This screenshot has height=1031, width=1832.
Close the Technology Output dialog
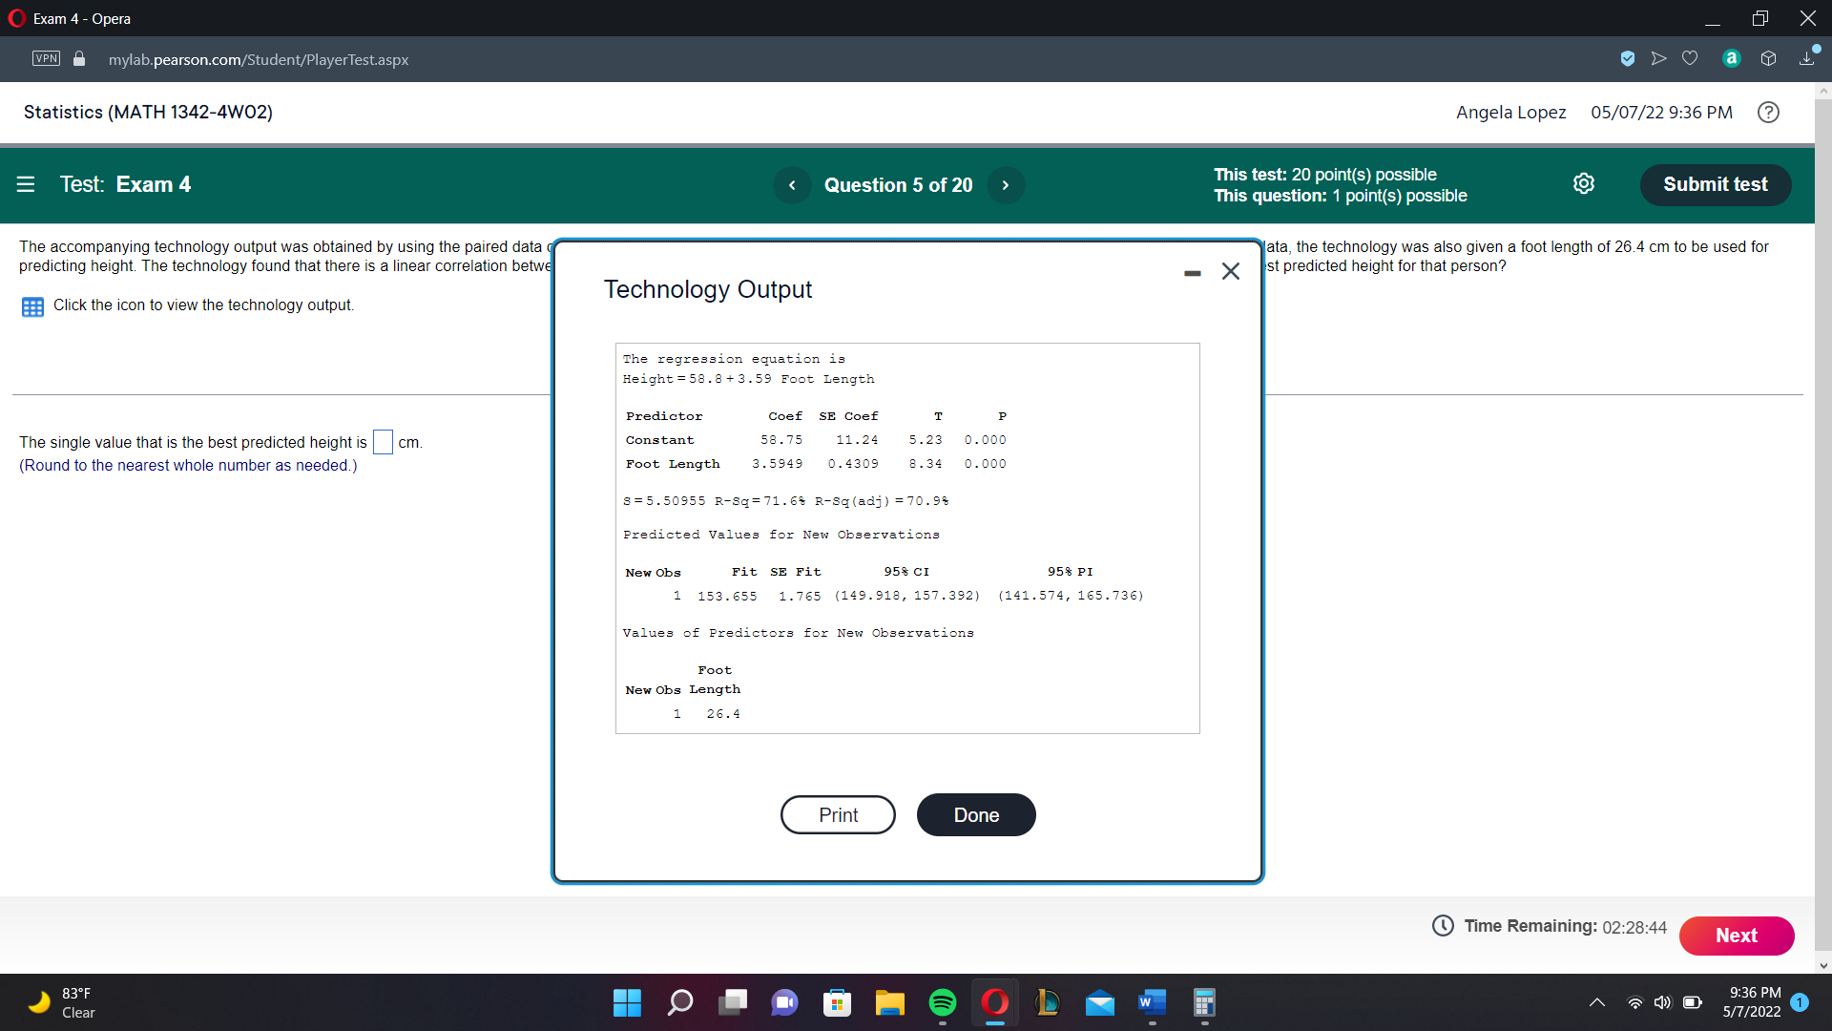click(1231, 272)
